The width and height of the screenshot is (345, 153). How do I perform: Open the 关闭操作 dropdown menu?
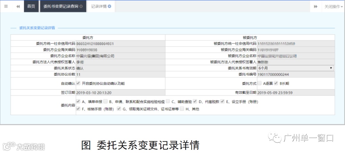[333, 6]
